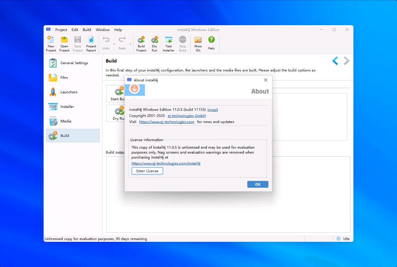Viewport: 397px width, 267px height.
Task: Click the grey forward navigation arrow
Action: (x=346, y=61)
